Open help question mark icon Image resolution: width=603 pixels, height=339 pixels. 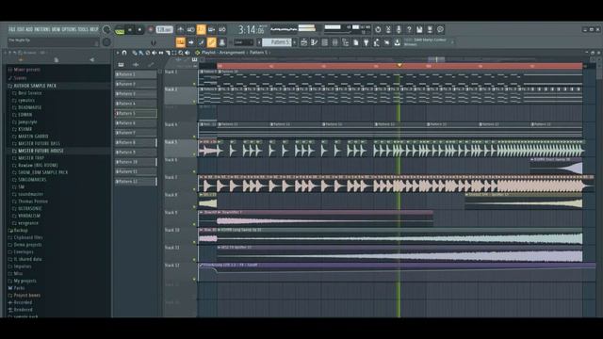pos(409,29)
